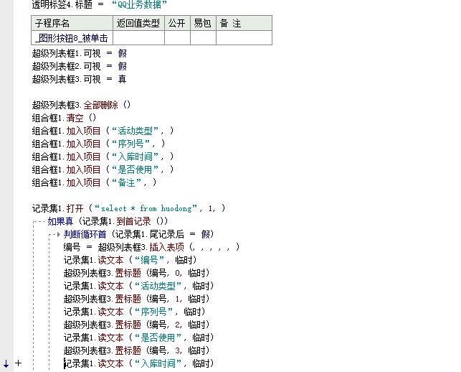Click the empty 返回值类型 cell of _图形按钮8_被单击
Viewport: 461px width, 372px height.
(139, 37)
